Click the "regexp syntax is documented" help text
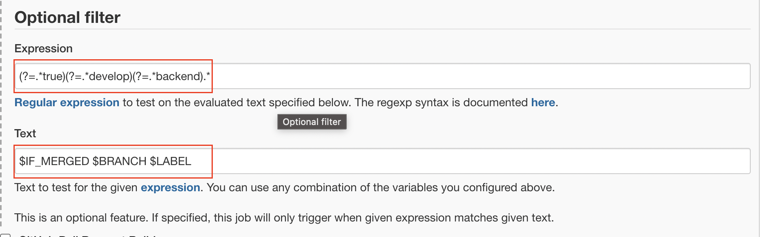 (441, 102)
